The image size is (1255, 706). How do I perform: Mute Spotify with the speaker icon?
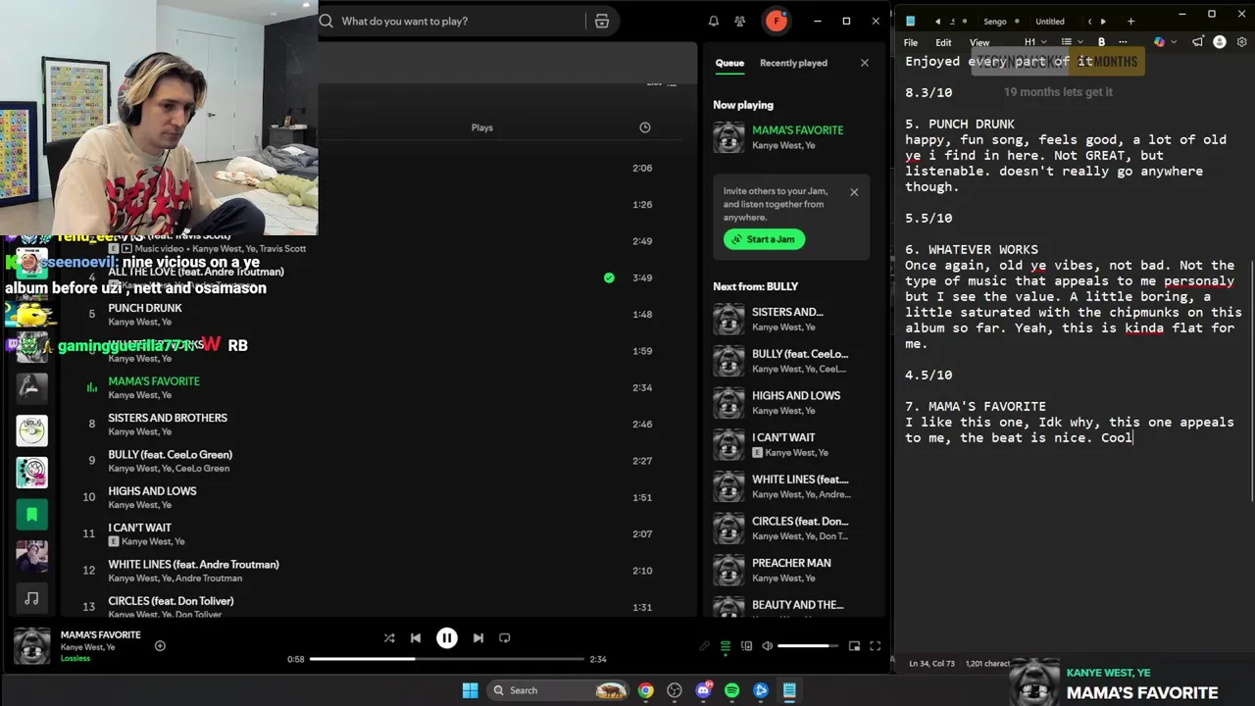(767, 645)
